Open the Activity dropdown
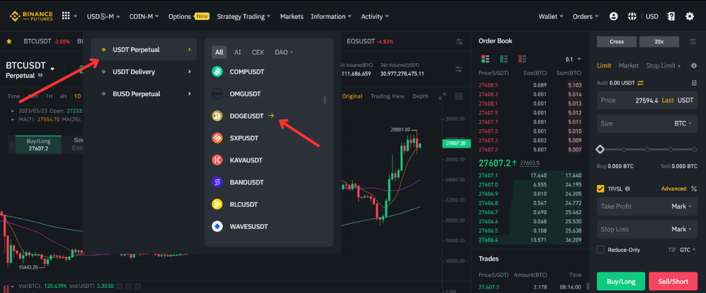The image size is (706, 293). (375, 17)
